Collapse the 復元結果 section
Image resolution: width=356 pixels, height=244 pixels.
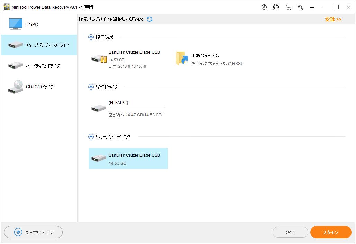point(91,37)
